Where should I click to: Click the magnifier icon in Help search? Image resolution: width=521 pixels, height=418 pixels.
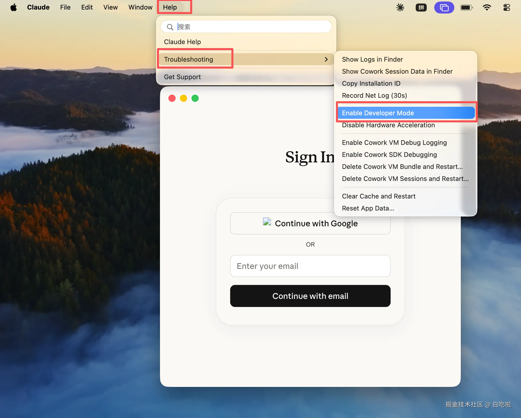coord(170,27)
